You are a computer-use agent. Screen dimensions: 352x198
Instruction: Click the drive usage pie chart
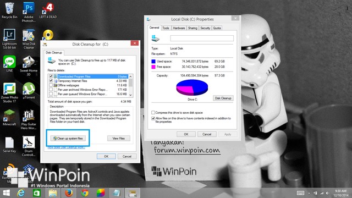tap(192, 87)
